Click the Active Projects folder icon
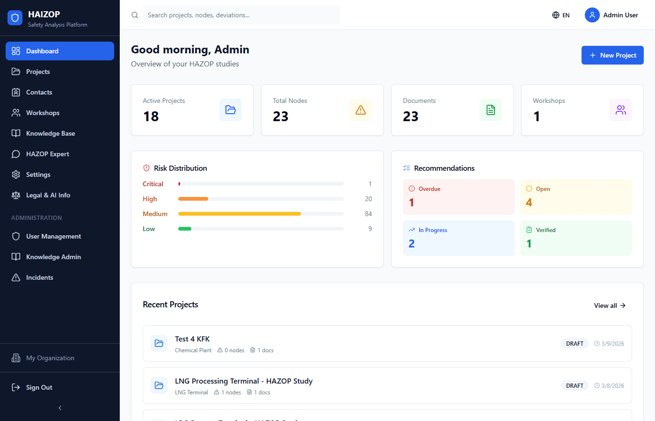Screen dimensions: 655x421 pos(231,110)
